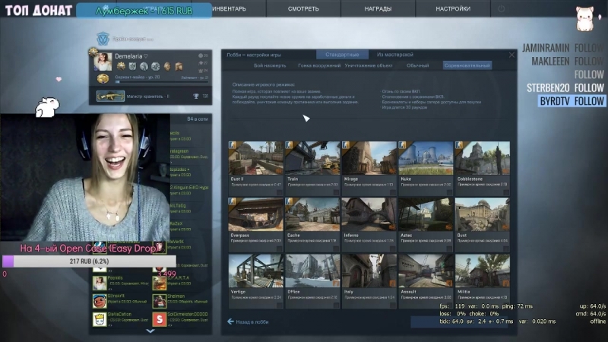Click the fourth medal coin under Demelaria
608x342 pixels.
156,66
